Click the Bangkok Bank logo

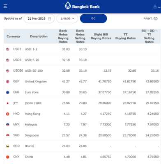pyautogui.click(x=82, y=6)
